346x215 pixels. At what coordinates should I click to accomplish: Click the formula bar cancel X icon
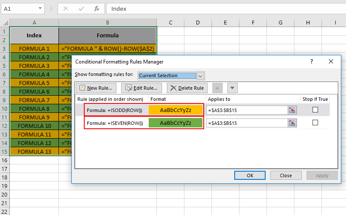65,9
